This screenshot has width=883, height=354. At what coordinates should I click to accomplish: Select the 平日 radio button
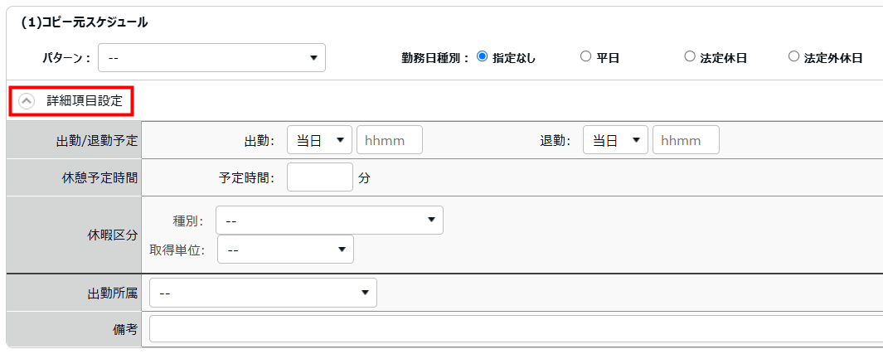585,57
